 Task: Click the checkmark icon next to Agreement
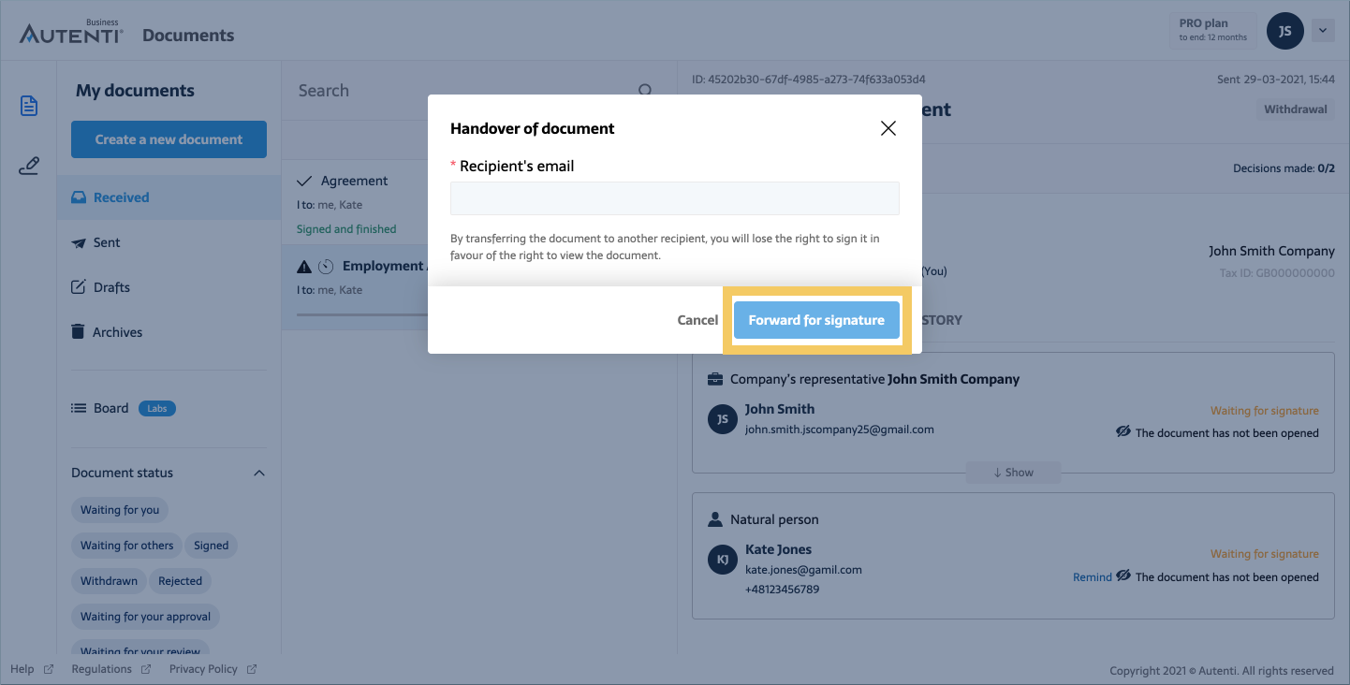[304, 181]
